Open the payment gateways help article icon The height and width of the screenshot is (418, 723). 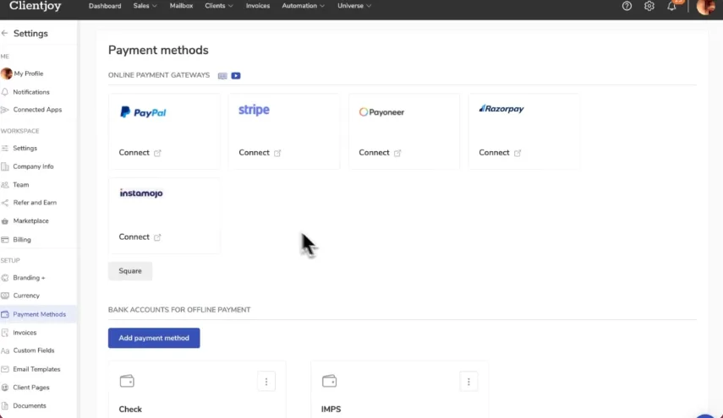pyautogui.click(x=222, y=75)
